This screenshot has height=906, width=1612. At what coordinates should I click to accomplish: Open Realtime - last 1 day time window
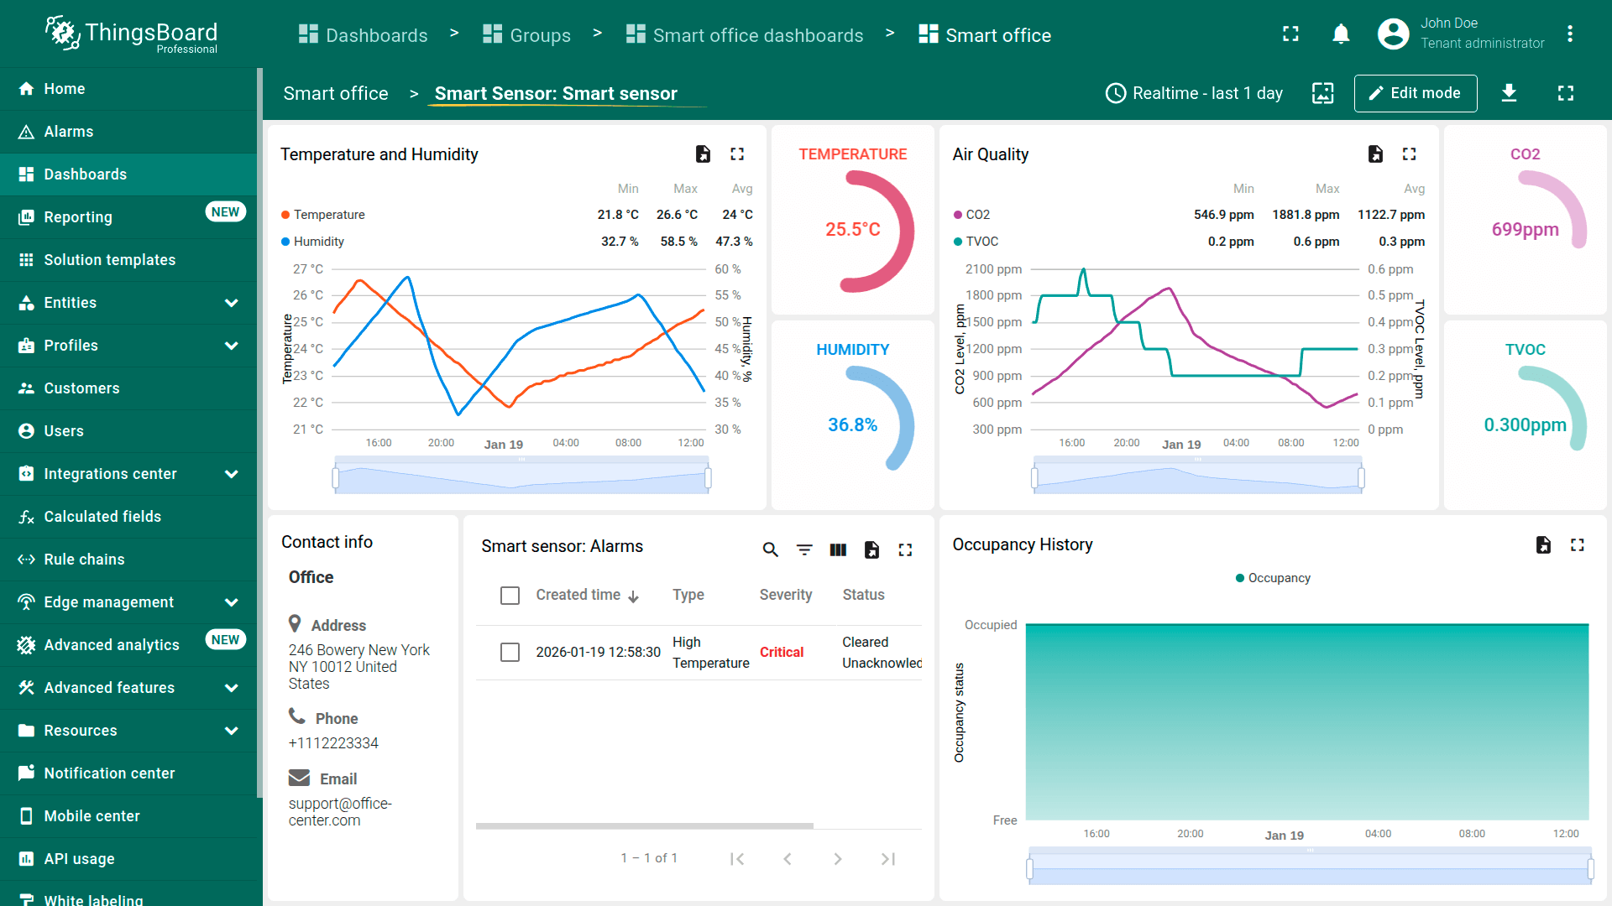pyautogui.click(x=1194, y=93)
